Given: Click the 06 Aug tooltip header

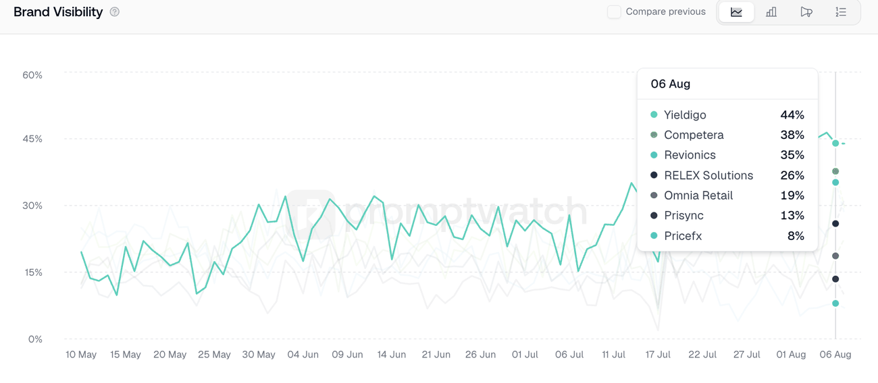Looking at the screenshot, I should coord(671,84).
